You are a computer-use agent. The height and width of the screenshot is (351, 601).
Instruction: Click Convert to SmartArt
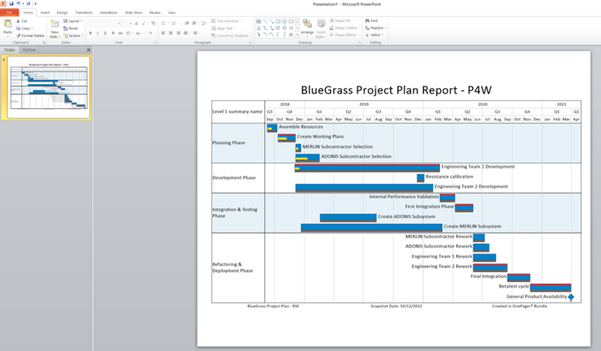pos(231,35)
